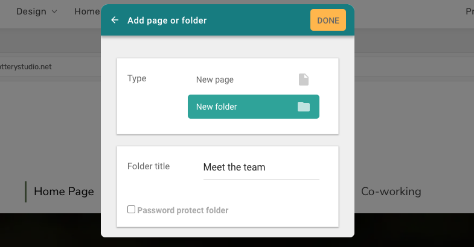The height and width of the screenshot is (247, 474).
Task: Click the Password protect folder label text
Action: pyautogui.click(x=182, y=210)
